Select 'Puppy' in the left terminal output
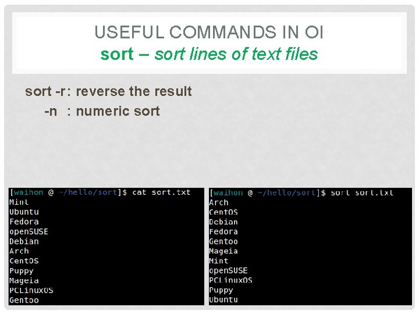 [22, 271]
